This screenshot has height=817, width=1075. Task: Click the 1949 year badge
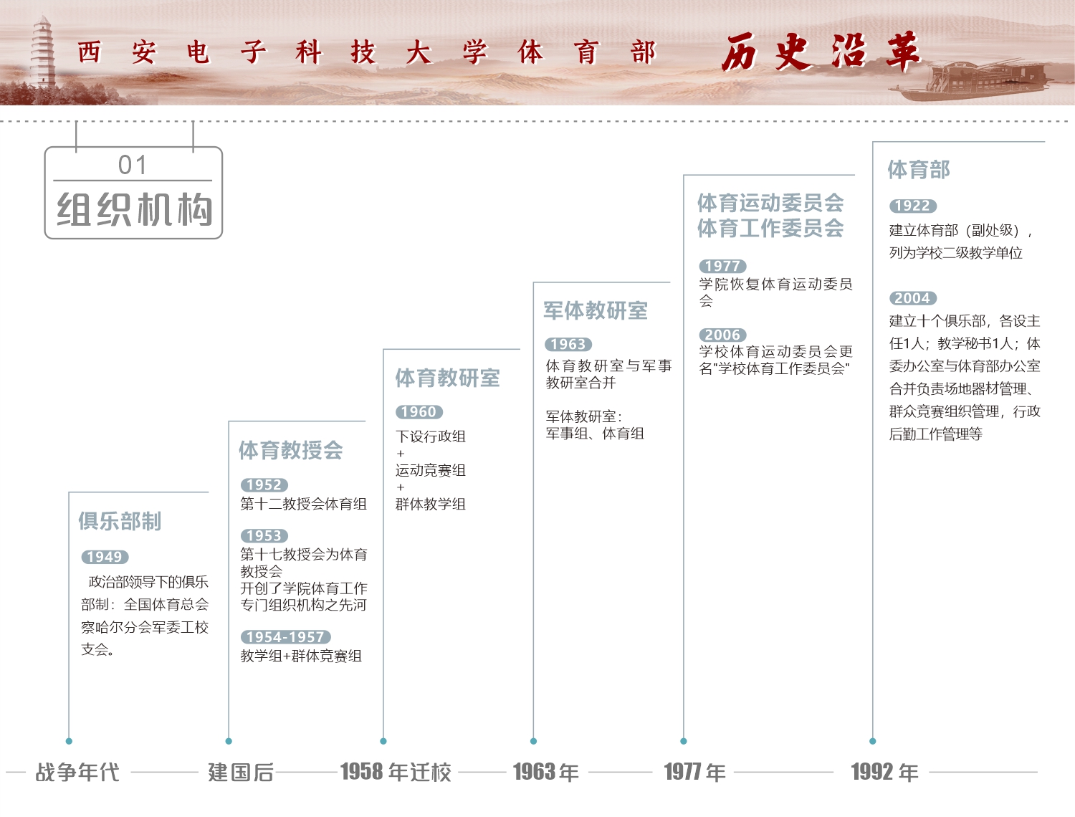pyautogui.click(x=105, y=557)
